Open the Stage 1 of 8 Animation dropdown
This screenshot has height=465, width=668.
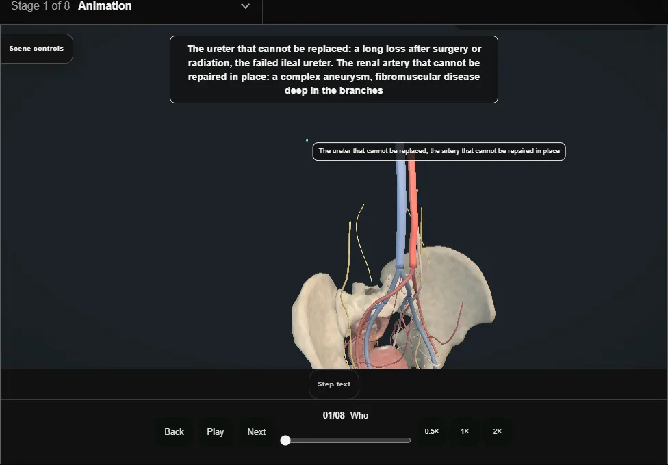point(131,6)
